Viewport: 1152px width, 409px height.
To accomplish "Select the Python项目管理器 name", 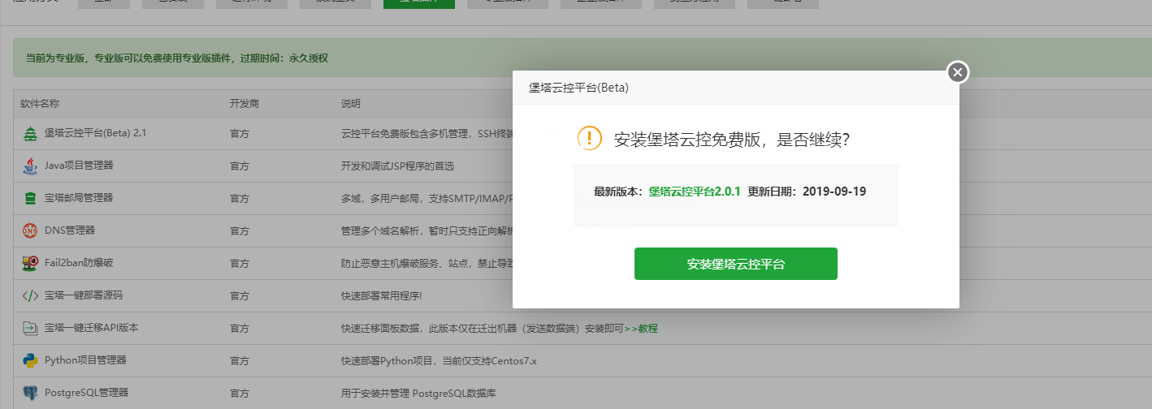I will [x=85, y=360].
